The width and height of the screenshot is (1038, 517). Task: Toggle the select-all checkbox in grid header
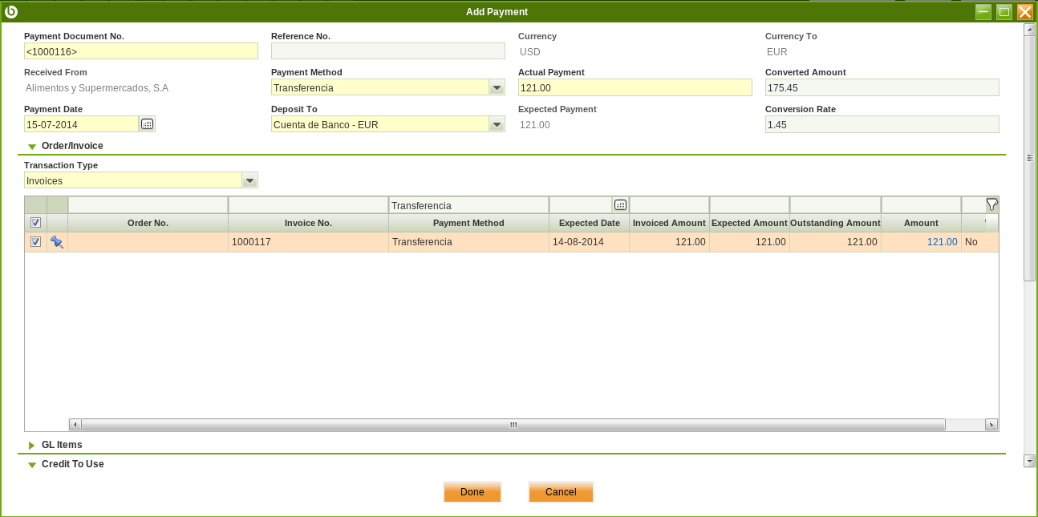coord(35,223)
